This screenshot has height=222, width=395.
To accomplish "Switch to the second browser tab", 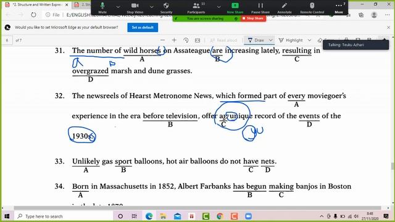I will [82, 5].
